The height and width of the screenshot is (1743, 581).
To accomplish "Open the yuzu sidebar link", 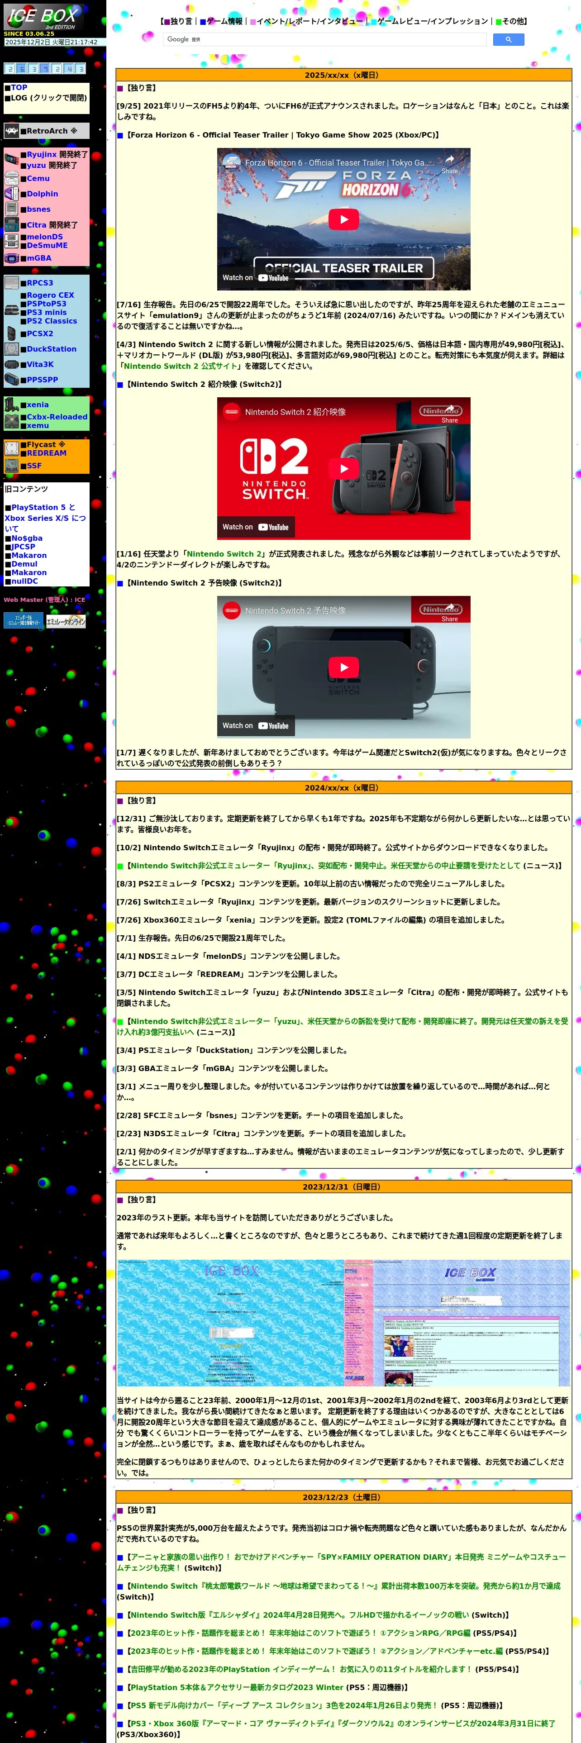I will pyautogui.click(x=37, y=165).
